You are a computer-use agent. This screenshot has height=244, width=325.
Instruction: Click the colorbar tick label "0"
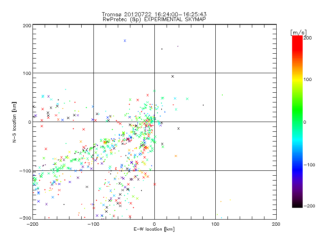point(305,122)
